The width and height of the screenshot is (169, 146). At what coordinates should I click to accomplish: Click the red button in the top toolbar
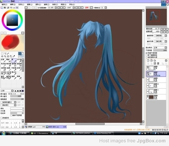[87, 8]
